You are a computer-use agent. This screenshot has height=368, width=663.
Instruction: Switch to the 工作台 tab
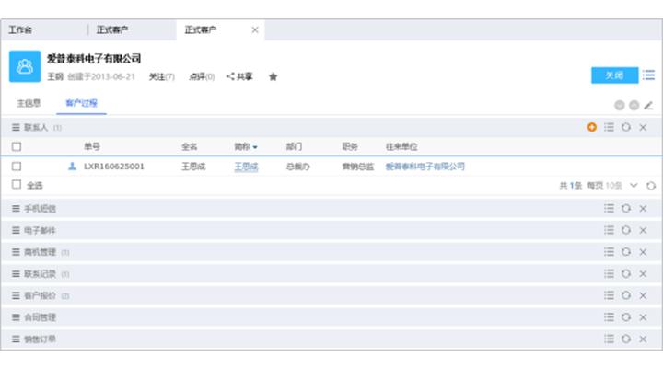[20, 29]
